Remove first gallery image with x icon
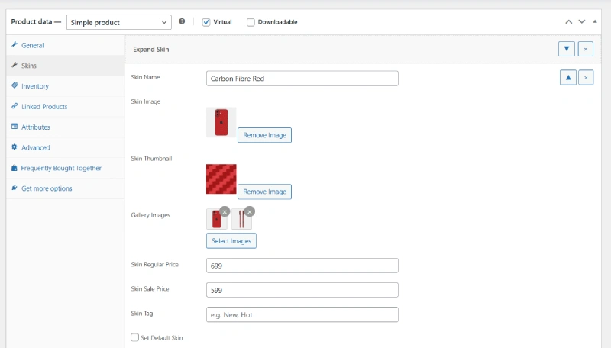This screenshot has width=611, height=348. [x=225, y=211]
